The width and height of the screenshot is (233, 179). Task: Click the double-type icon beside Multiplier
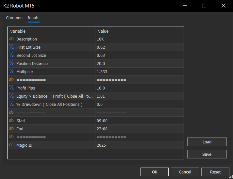[x=11, y=72]
